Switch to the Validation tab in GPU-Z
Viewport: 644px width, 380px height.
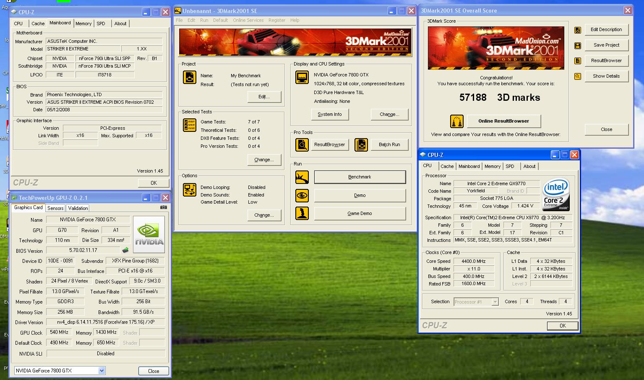tap(78, 208)
